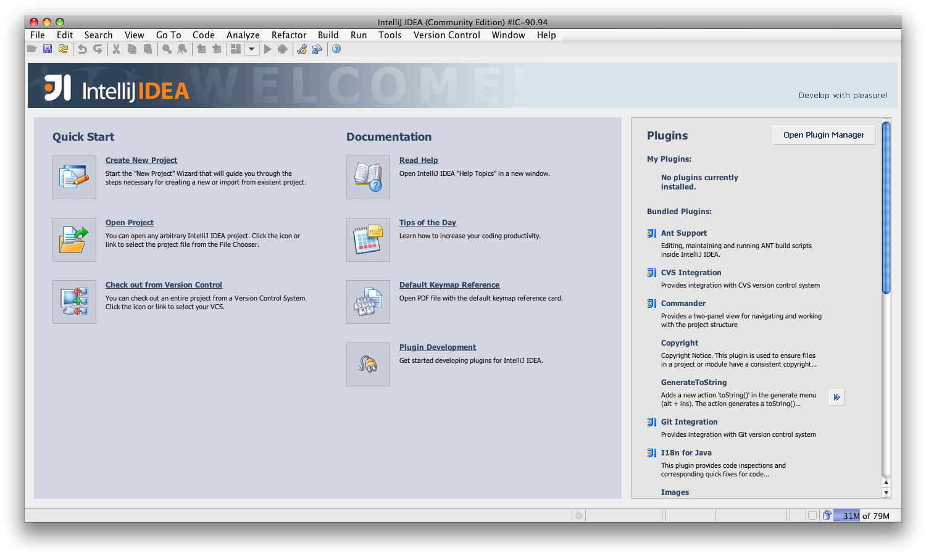
Task: Click the plugins scrollbar down arrow
Action: (886, 493)
